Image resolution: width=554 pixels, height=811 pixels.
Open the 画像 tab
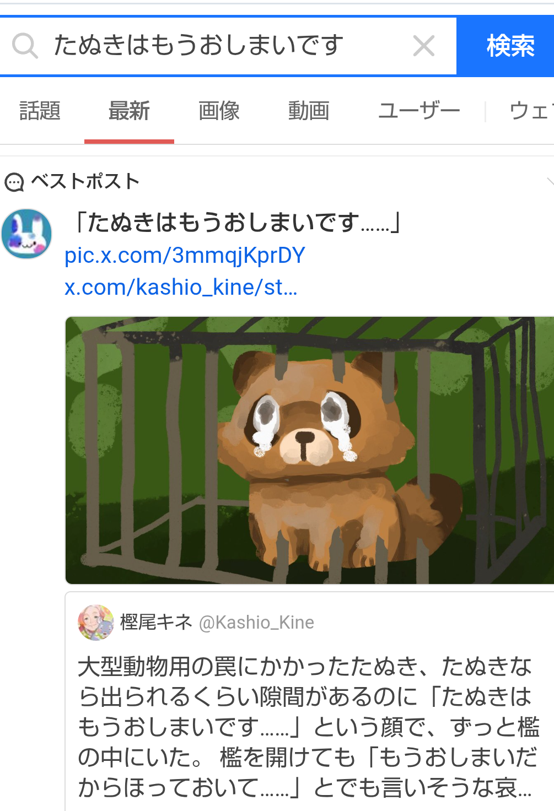(219, 111)
